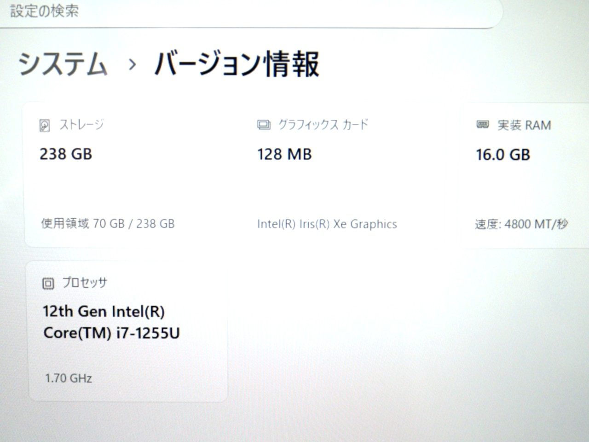
Task: Select the プロセッサ card label
Action: [85, 283]
